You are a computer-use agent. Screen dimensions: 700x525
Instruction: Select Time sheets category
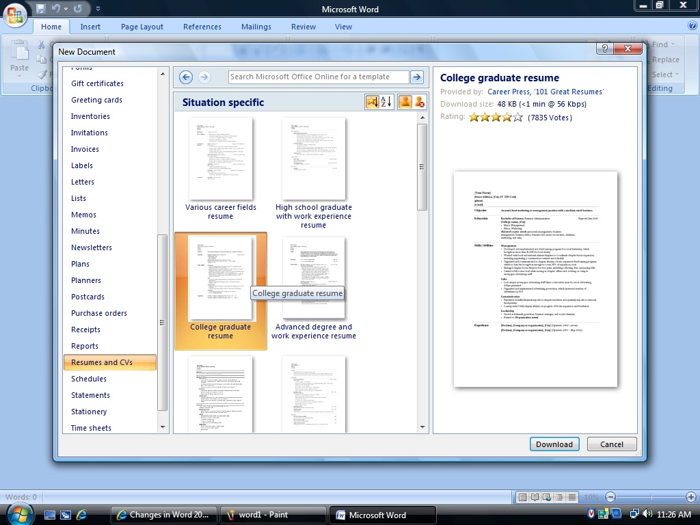coord(91,428)
